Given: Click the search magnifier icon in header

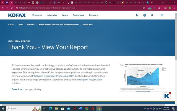Looking at the screenshot, I should [152, 15].
